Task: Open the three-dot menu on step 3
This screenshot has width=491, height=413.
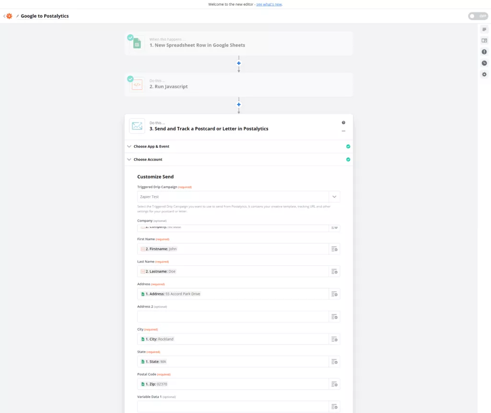Action: pos(343,131)
